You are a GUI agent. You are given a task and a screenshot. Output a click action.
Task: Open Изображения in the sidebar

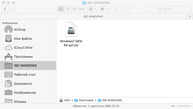[x=28, y=92]
